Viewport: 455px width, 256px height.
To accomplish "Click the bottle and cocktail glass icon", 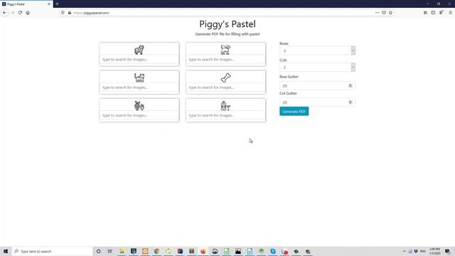I will [x=225, y=106].
